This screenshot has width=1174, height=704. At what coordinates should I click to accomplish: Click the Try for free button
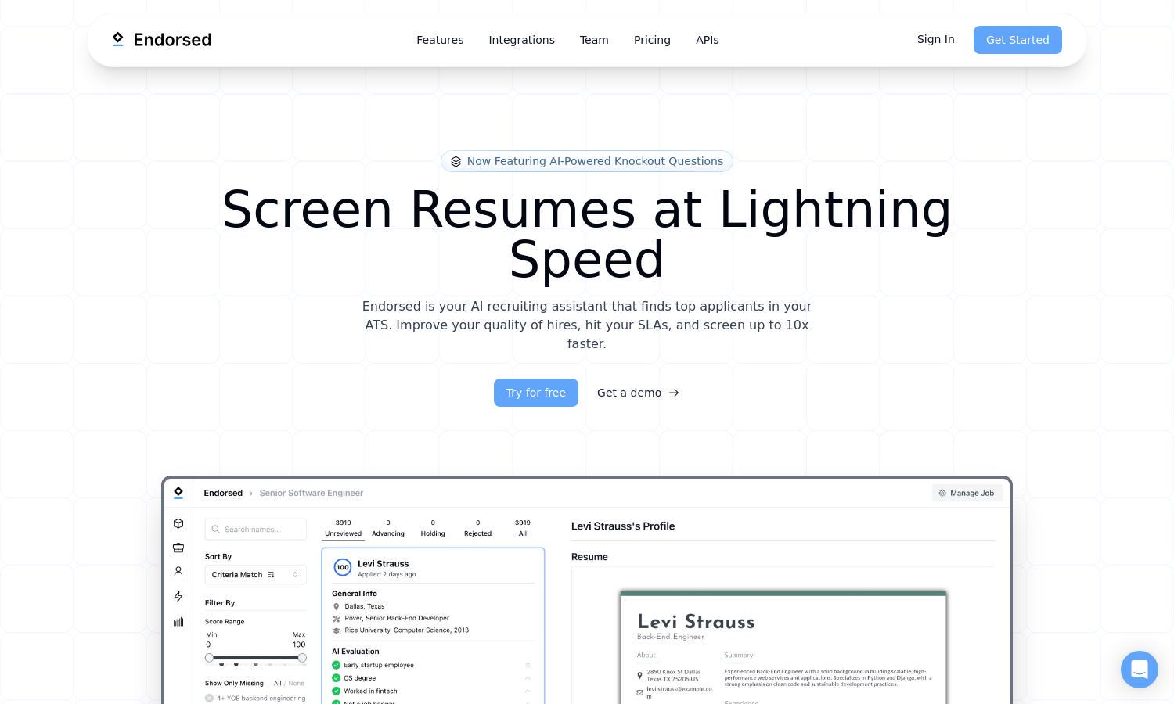[x=536, y=393]
